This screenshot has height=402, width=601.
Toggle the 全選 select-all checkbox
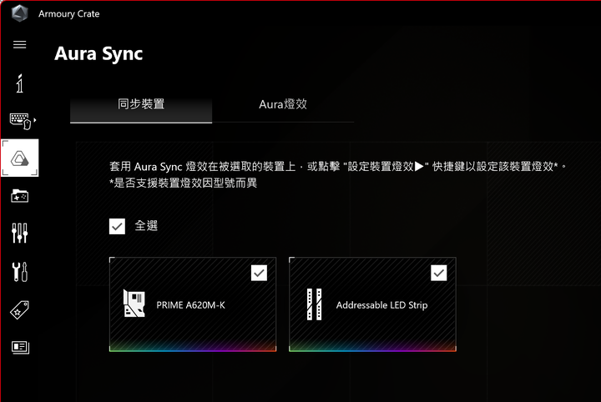[117, 226]
